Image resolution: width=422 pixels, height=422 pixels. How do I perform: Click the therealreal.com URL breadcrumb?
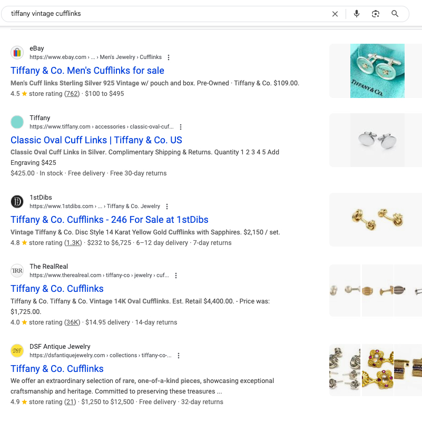(99, 275)
